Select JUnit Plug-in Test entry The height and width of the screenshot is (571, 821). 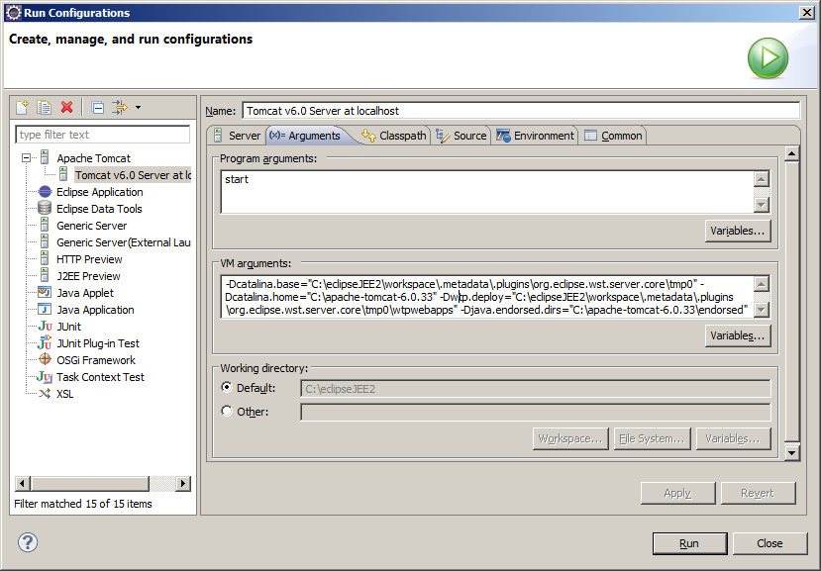[x=98, y=343]
